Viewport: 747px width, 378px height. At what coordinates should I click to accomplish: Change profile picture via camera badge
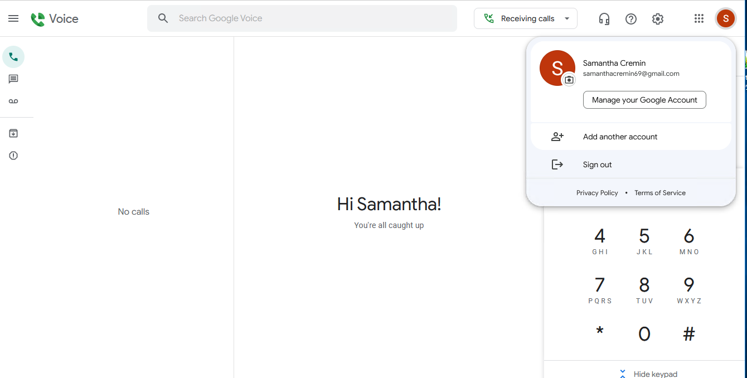(x=569, y=80)
